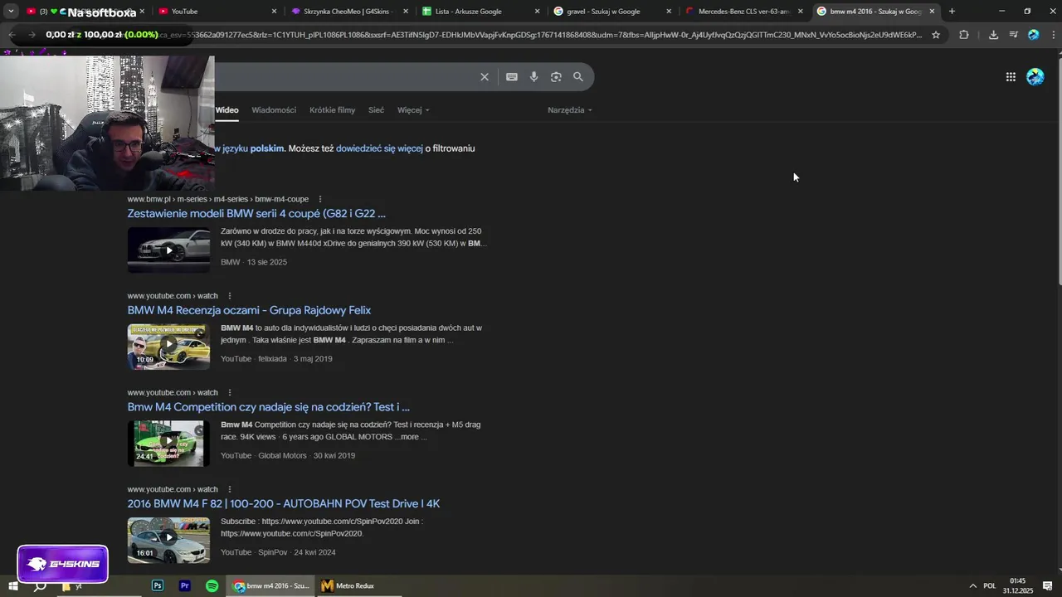
Task: Open Premiere Pro from the taskbar
Action: (x=185, y=585)
